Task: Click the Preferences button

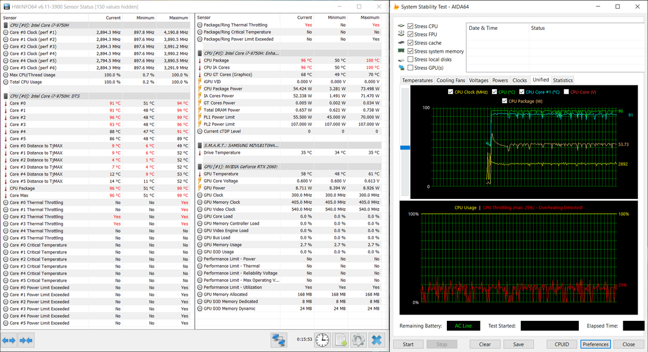Action: (595, 344)
